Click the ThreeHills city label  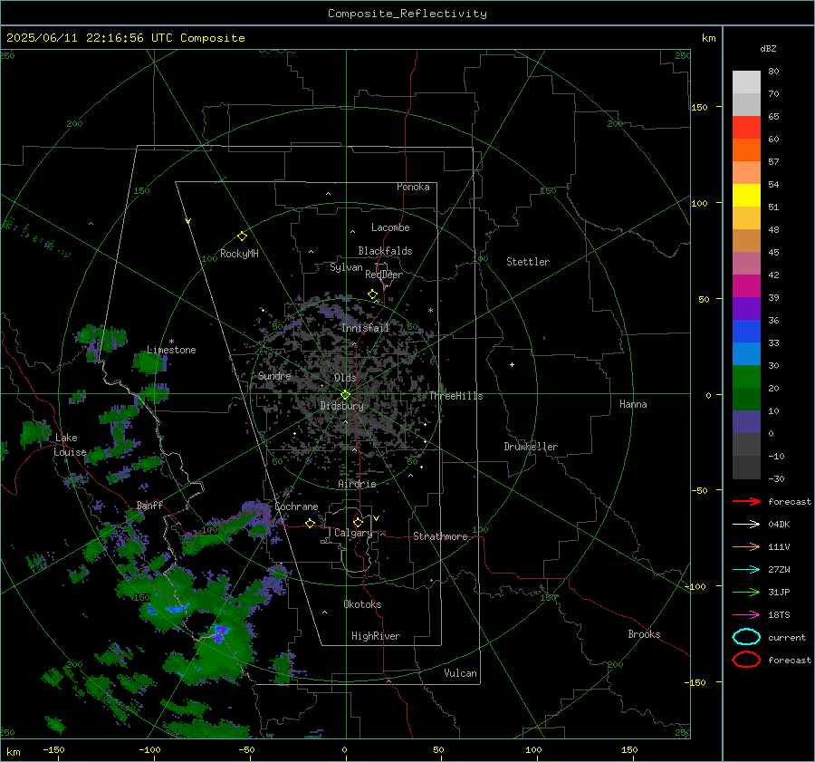pos(455,396)
